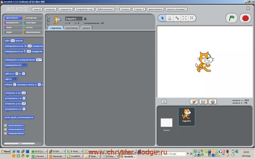Select the grow sprite tool
255x159 pixels.
tap(185, 18)
